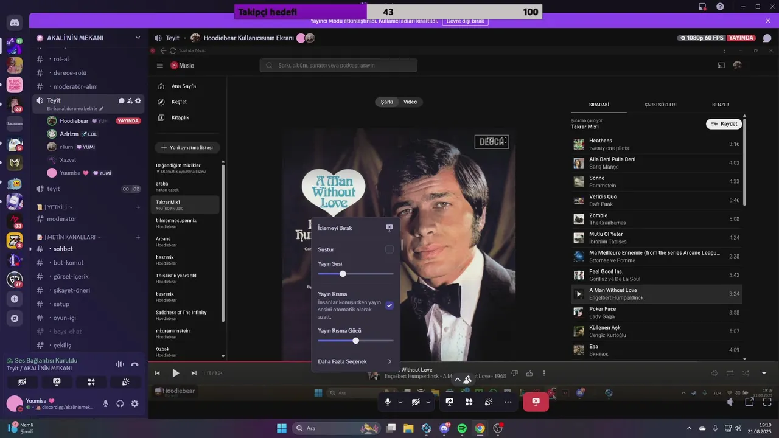
Task: Expand Daha Fazla Seçenek submenu
Action: pyautogui.click(x=355, y=361)
